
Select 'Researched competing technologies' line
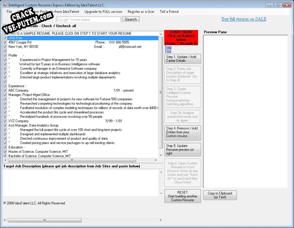coord(76,104)
